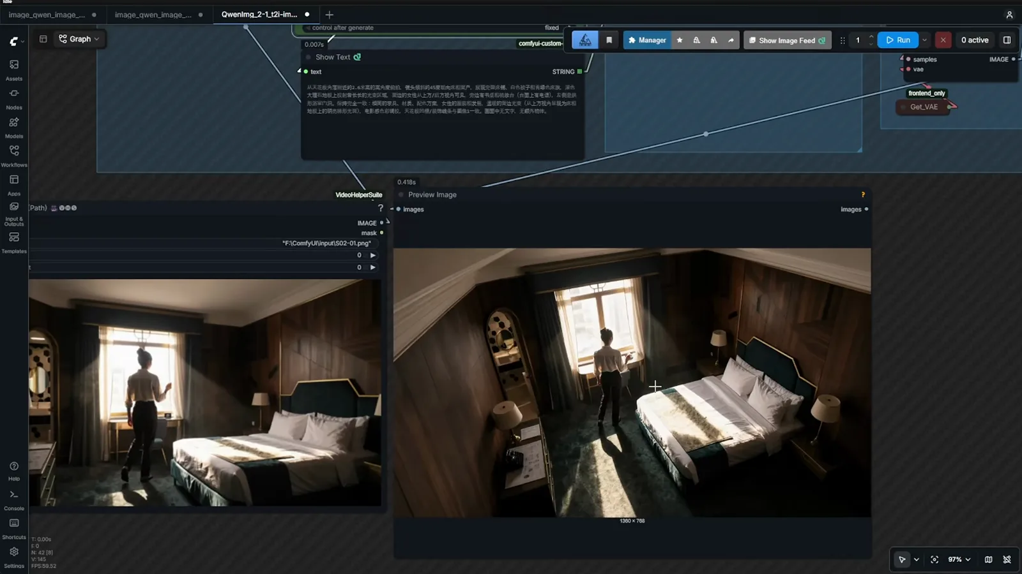Click the bookmark icon in the top toolbar
Screen dimensions: 1022x574
[x=609, y=40]
